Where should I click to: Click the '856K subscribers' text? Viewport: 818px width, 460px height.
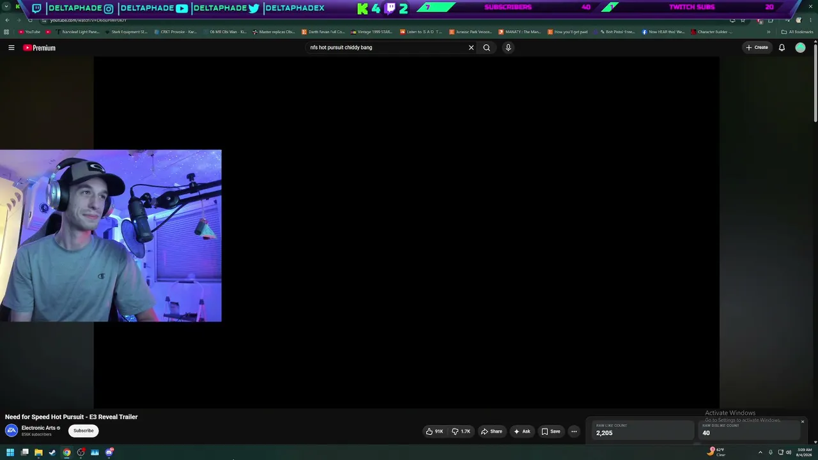36,434
